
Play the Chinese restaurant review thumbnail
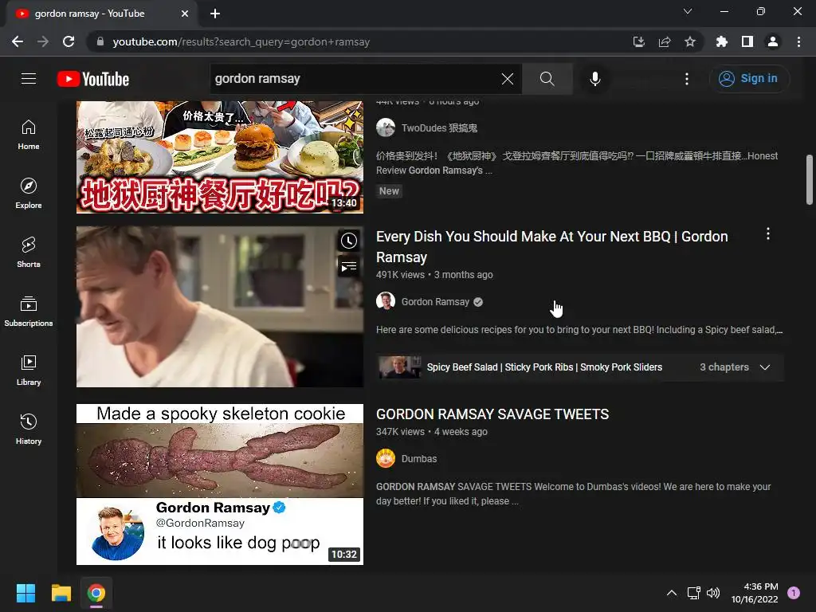coord(220,157)
